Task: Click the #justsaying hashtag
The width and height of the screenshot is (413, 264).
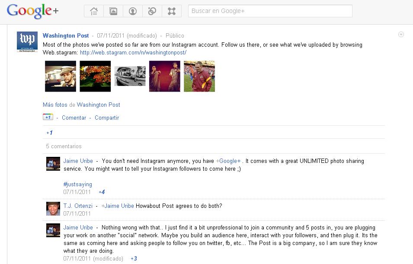Action: pos(77,184)
